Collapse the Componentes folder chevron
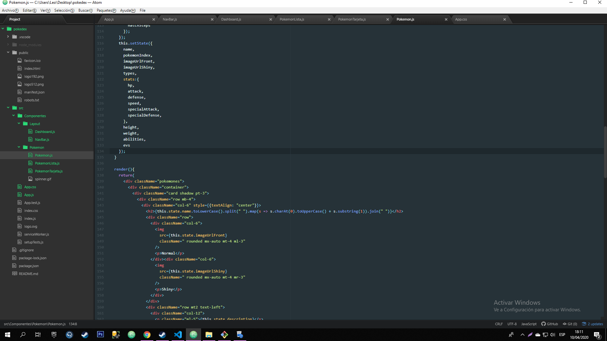 [14, 116]
